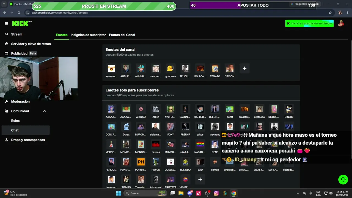Image resolution: width=352 pixels, height=198 pixels.
Task: Go back in the browser
Action: (x=5, y=13)
